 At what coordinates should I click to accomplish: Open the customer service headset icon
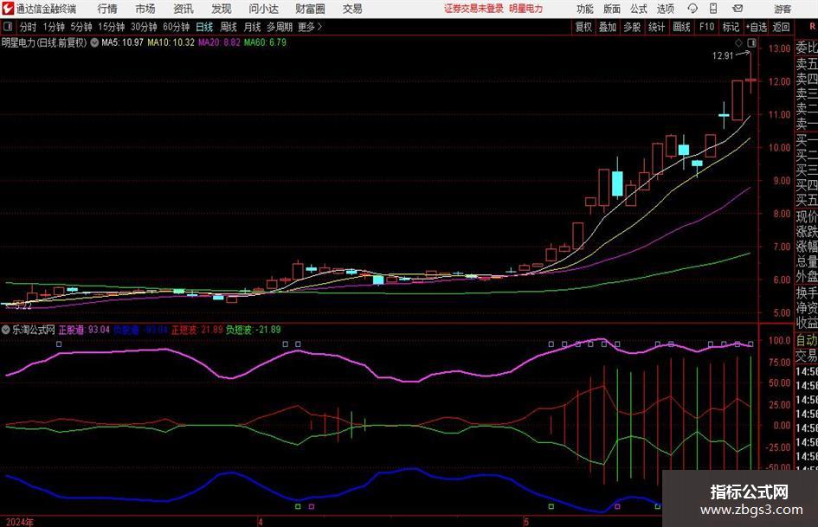click(692, 9)
